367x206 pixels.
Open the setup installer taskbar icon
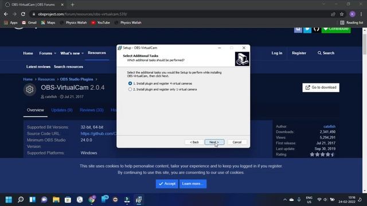pyautogui.click(x=139, y=200)
